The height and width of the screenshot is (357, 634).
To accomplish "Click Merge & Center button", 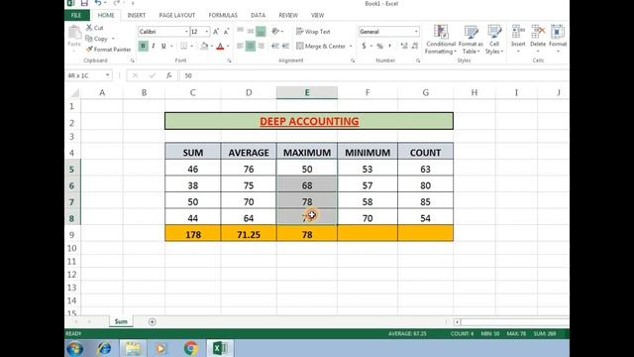I will pyautogui.click(x=321, y=47).
